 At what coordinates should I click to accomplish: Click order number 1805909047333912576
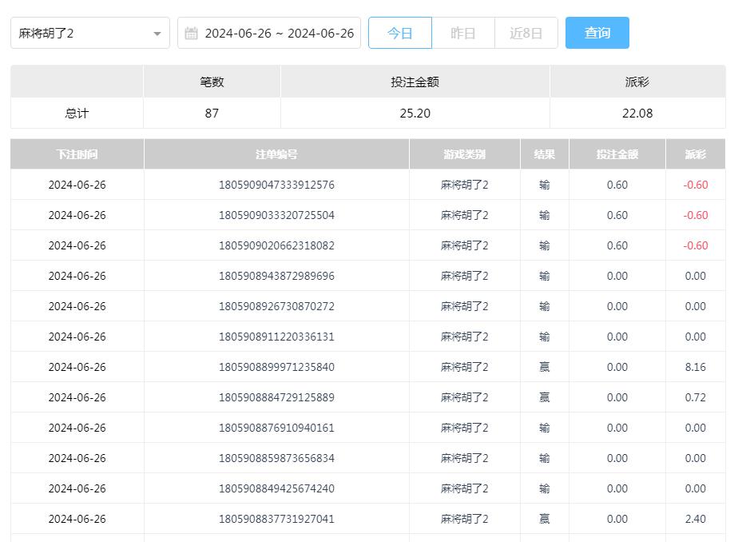[276, 185]
